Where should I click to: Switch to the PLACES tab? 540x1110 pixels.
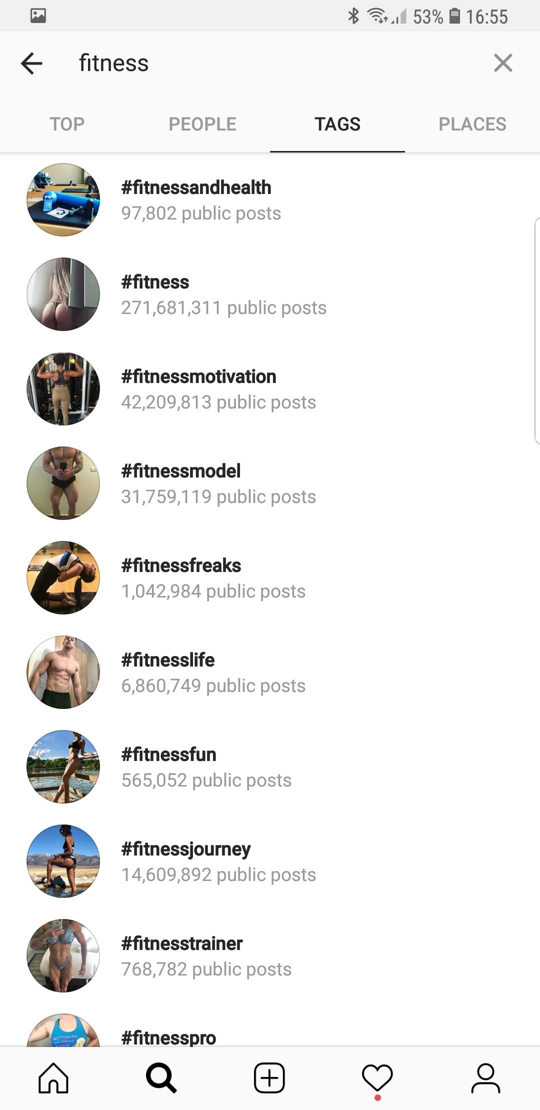472,124
